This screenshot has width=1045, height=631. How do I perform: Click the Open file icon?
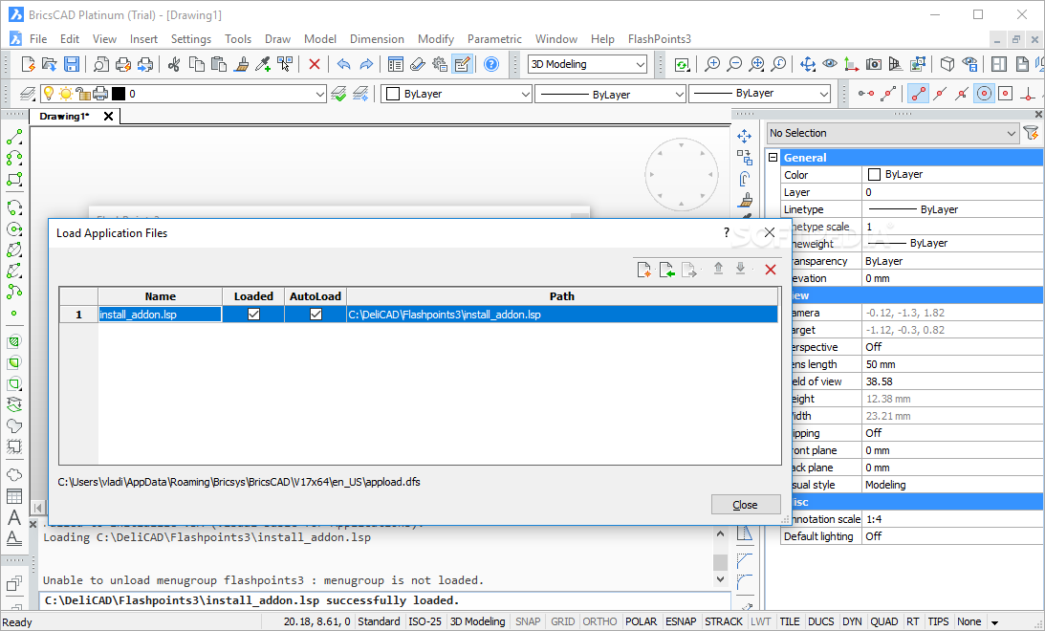click(x=50, y=64)
